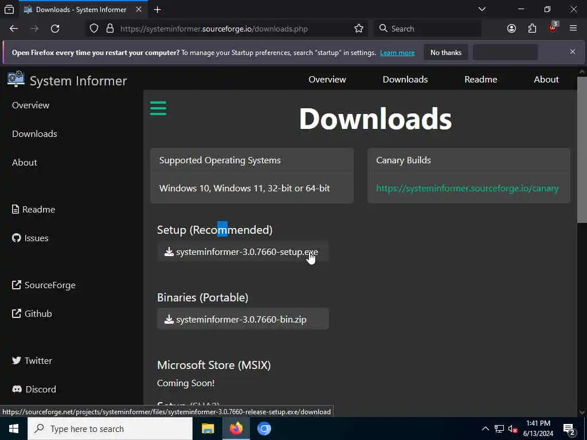Click the scrollbar down arrow
Viewport: 587px width, 440px height.
point(582,412)
